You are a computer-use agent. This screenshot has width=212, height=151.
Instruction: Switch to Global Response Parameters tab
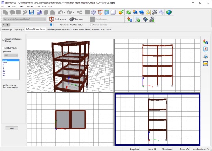click(x=58, y=29)
